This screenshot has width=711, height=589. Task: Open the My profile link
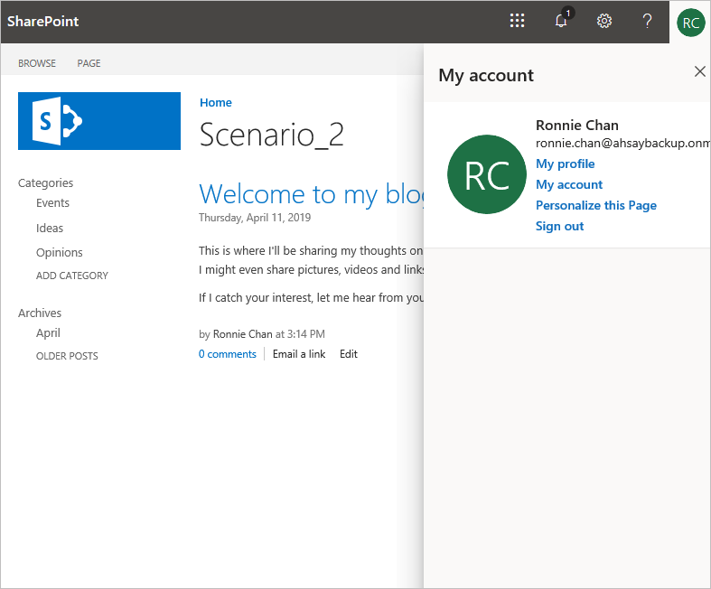tap(565, 164)
